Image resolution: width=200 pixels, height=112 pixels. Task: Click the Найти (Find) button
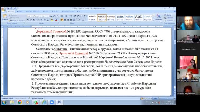[168, 15]
